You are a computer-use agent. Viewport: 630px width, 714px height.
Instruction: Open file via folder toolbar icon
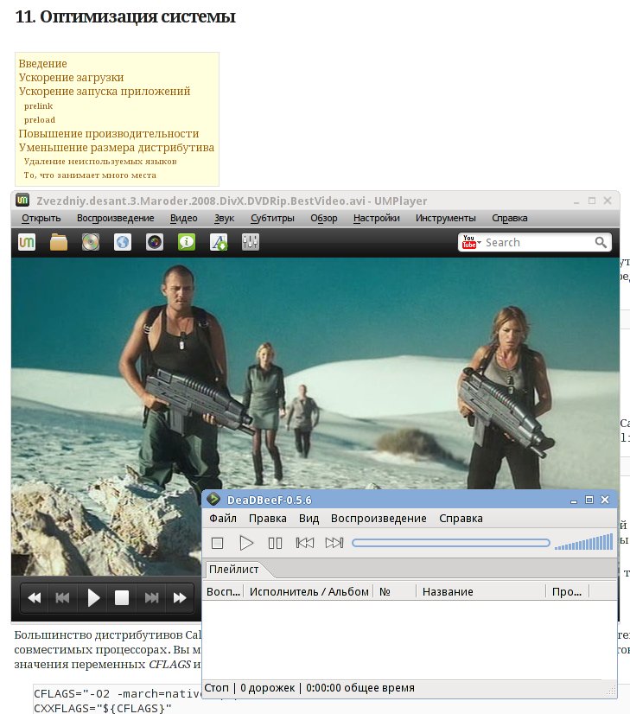tap(59, 242)
